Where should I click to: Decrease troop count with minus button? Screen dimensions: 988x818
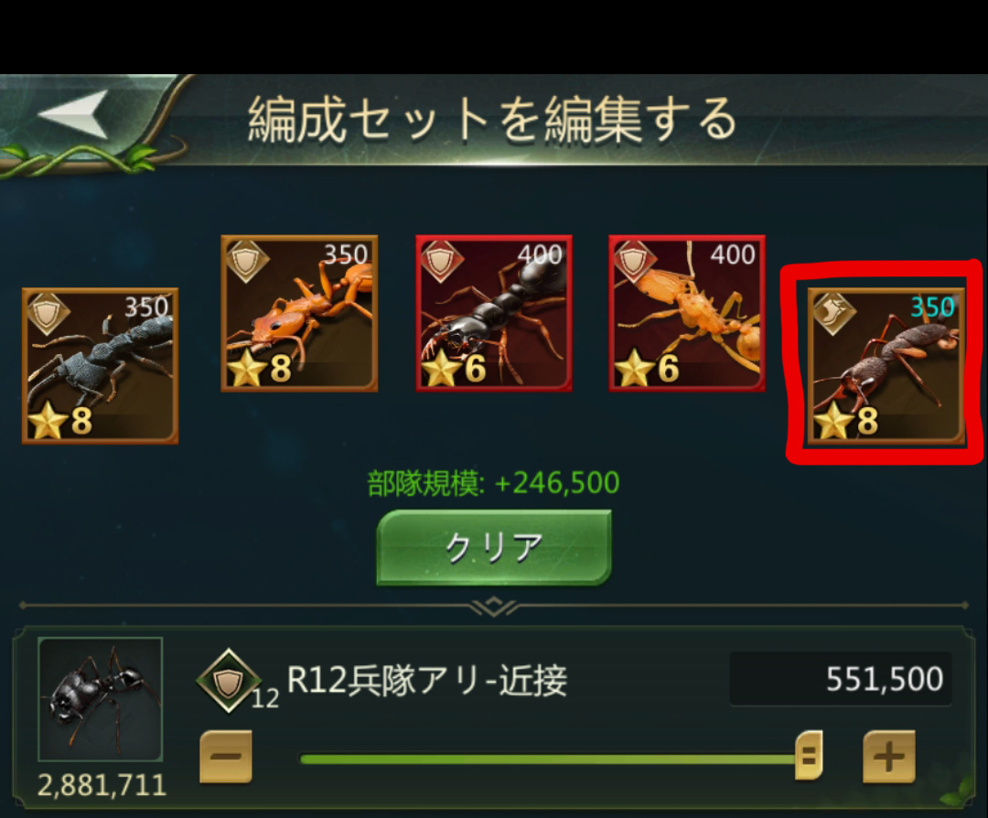226,757
